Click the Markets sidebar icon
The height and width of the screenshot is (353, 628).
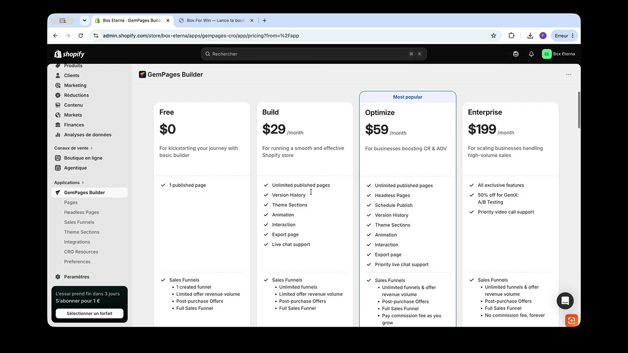[58, 115]
